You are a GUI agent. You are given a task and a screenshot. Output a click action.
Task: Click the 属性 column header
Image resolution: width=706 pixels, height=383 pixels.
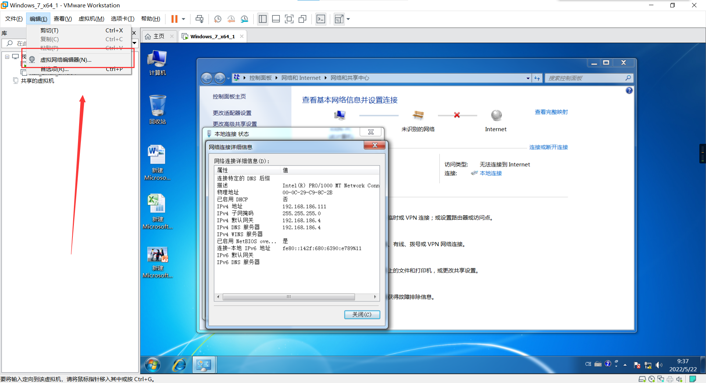point(247,170)
